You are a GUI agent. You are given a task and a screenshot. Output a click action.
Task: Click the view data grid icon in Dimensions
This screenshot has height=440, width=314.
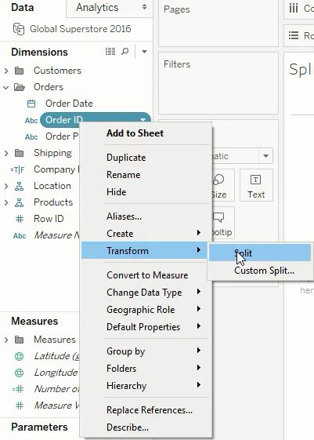110,51
